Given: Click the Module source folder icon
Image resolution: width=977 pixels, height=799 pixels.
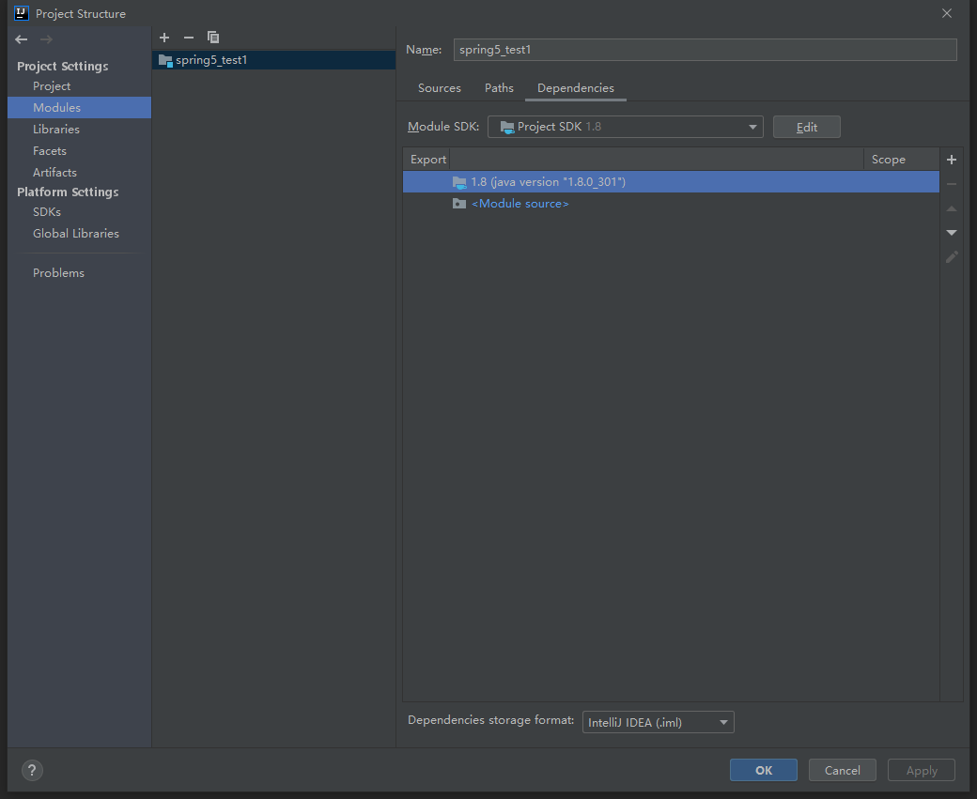Looking at the screenshot, I should point(459,204).
